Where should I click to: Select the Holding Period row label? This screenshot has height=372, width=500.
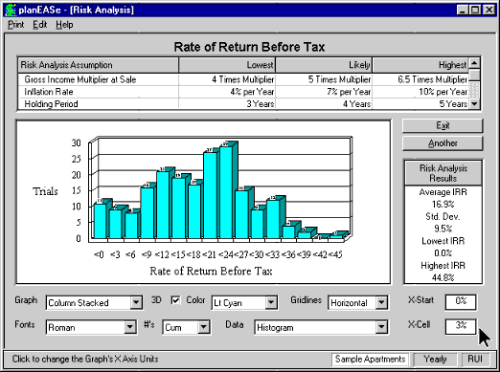click(51, 104)
